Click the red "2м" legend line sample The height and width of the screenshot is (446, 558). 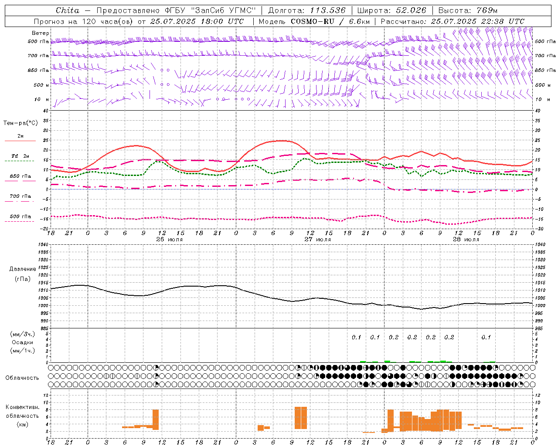(20, 141)
